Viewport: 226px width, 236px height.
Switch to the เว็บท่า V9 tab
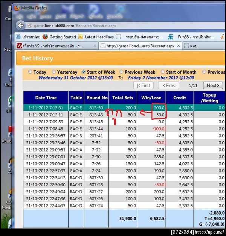pyautogui.click(x=56, y=46)
